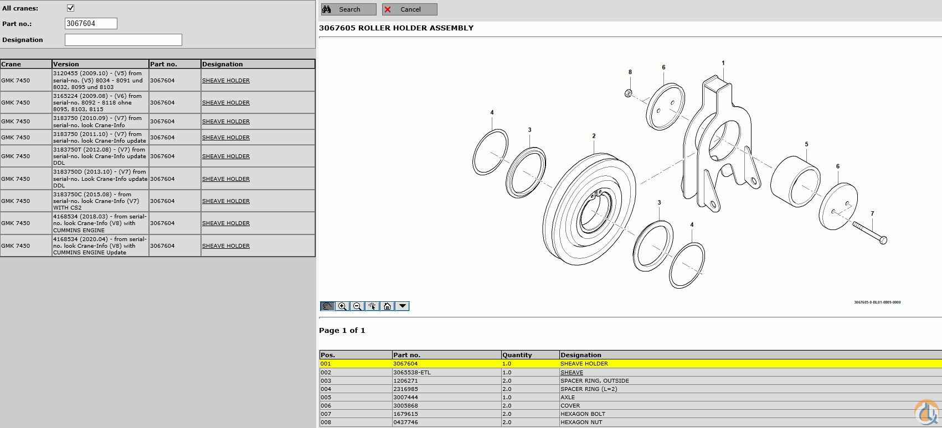Click the Version column header in results

point(66,64)
